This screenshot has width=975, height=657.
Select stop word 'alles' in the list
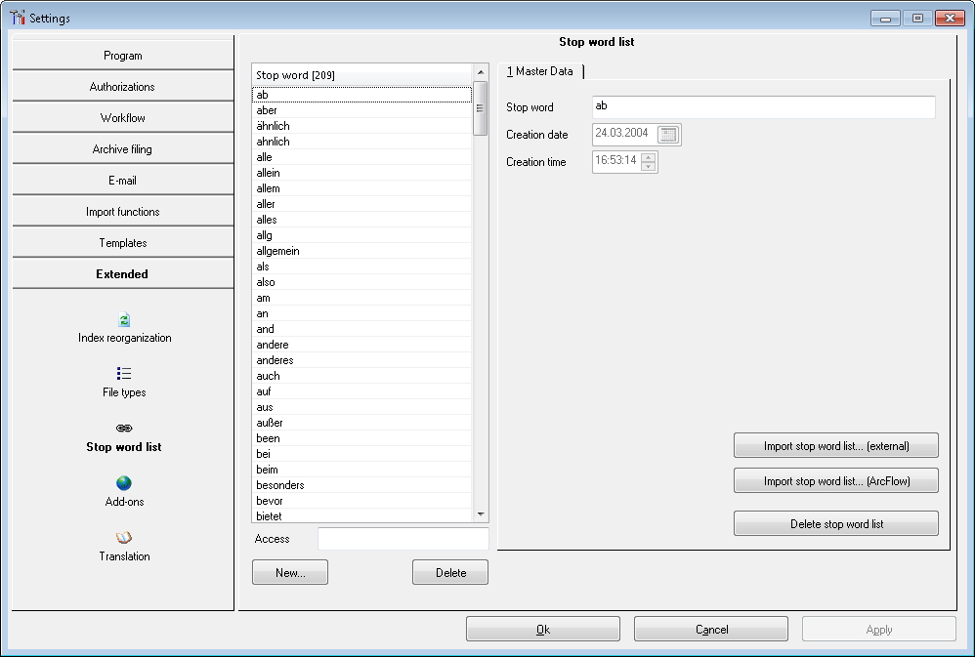(362, 220)
